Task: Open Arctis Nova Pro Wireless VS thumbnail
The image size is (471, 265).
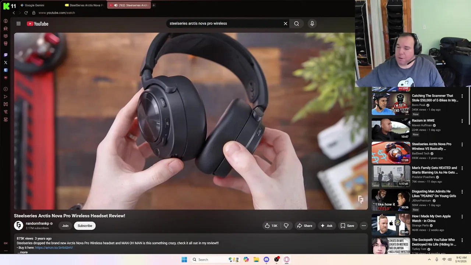Action: coord(391,152)
